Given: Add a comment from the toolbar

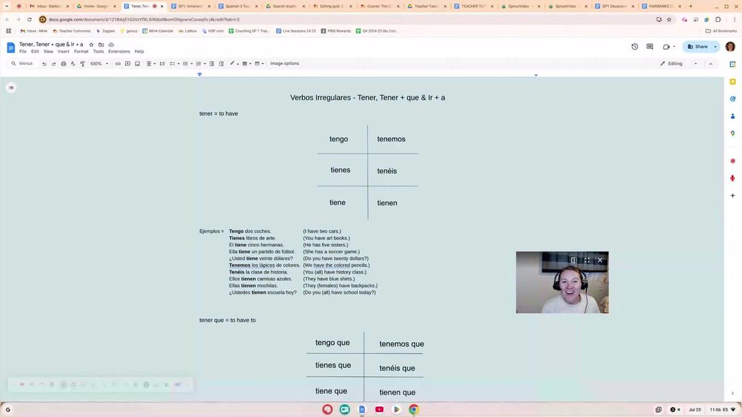Looking at the screenshot, I should [127, 64].
